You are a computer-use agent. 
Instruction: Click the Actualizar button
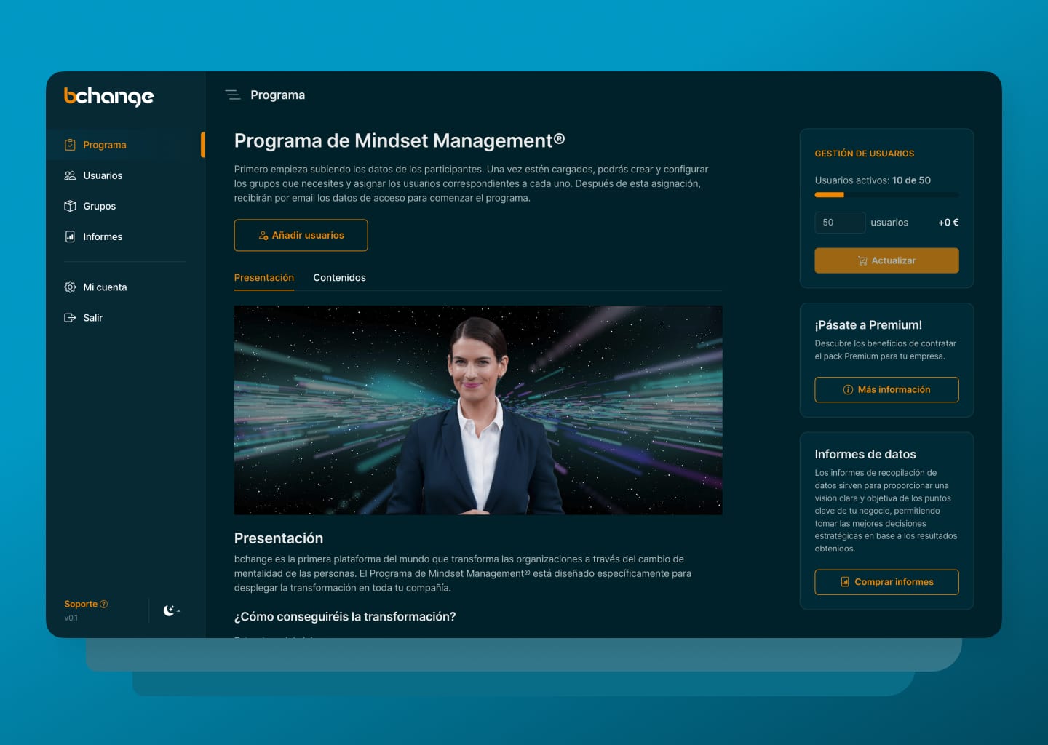click(x=886, y=260)
